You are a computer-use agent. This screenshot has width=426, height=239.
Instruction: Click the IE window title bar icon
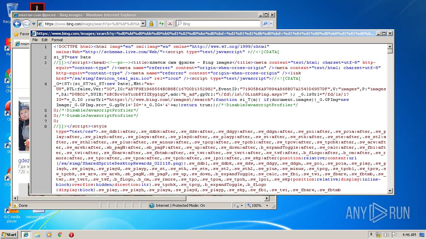point(15,15)
